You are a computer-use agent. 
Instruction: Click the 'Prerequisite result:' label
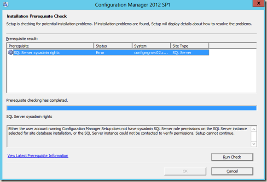22,39
